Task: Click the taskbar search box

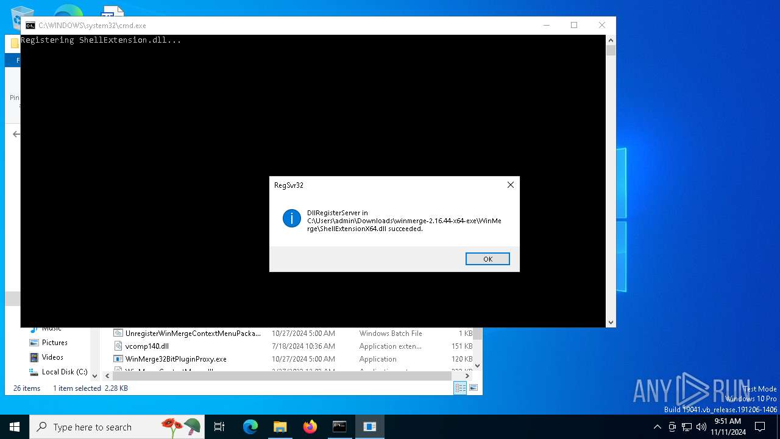Action: point(118,427)
